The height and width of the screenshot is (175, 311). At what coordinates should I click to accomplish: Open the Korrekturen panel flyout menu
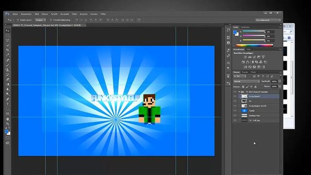point(280,49)
